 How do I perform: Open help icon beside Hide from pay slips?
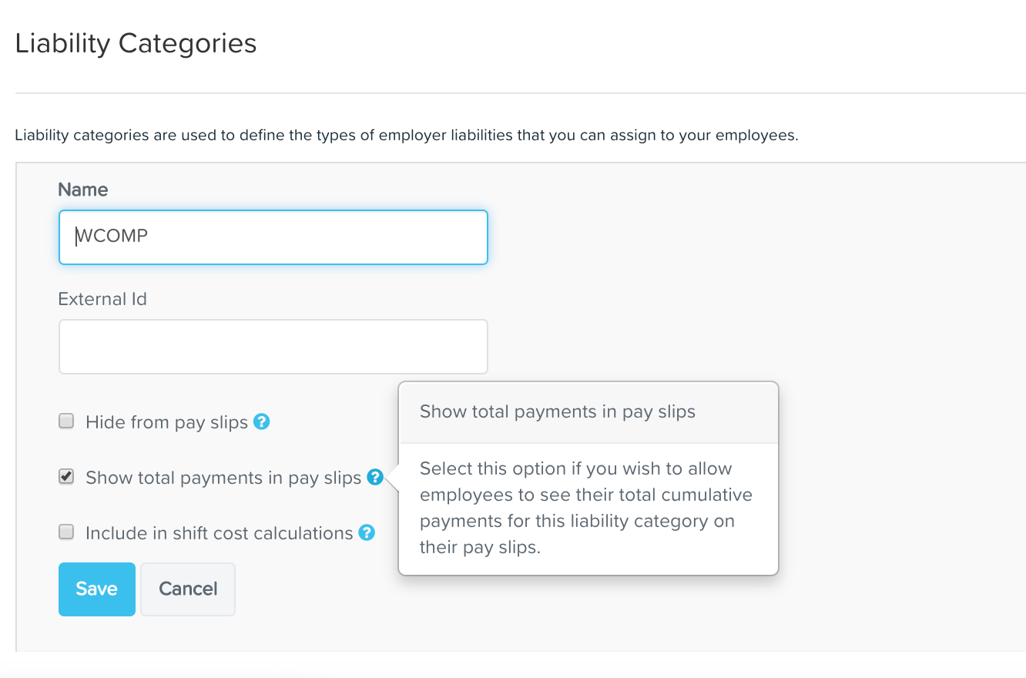tap(262, 421)
